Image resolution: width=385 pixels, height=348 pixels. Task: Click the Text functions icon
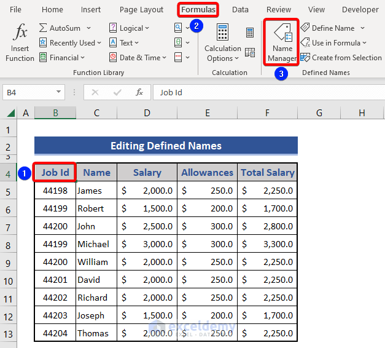coord(113,42)
